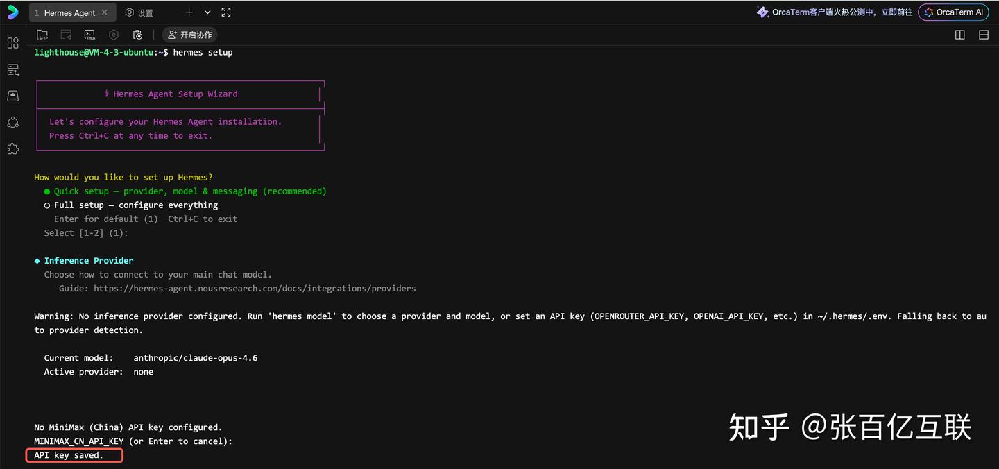Expand the new-session dropdown chevron
The height and width of the screenshot is (469, 999).
pyautogui.click(x=207, y=12)
